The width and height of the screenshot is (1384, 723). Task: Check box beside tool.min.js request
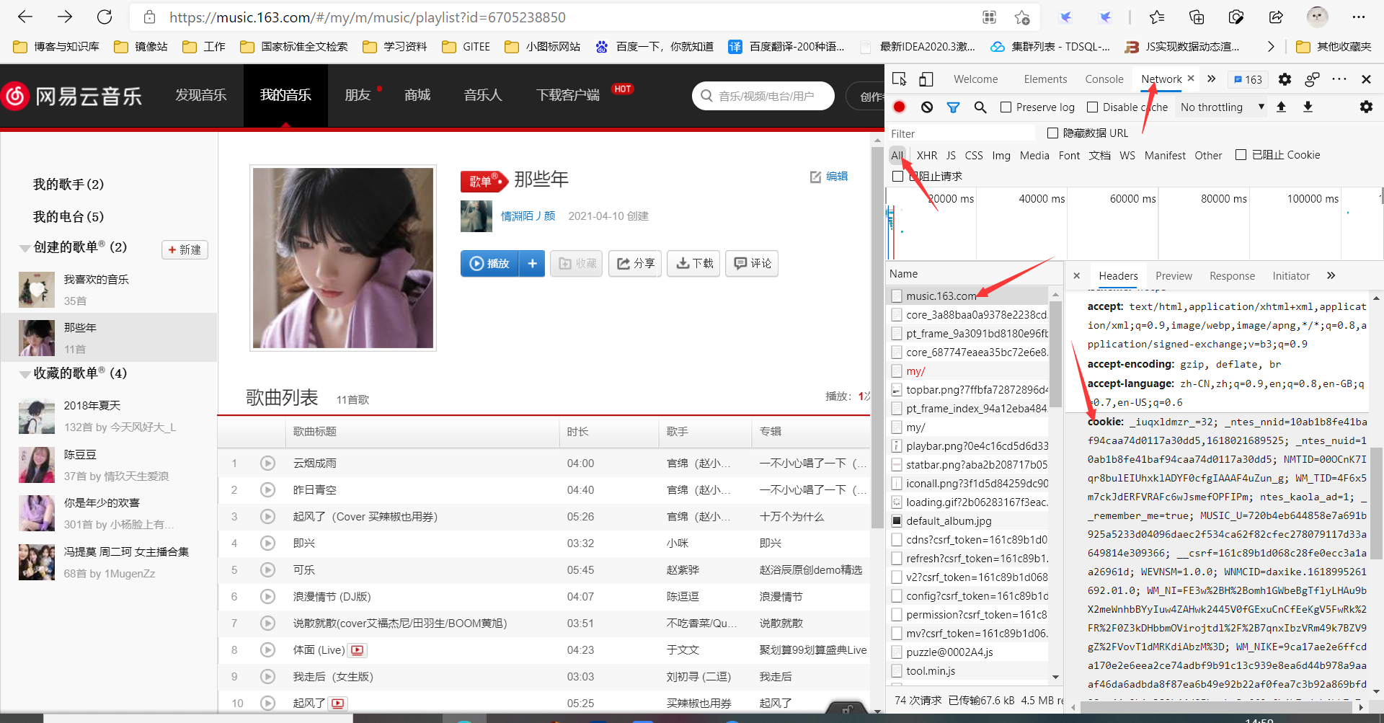(x=897, y=670)
